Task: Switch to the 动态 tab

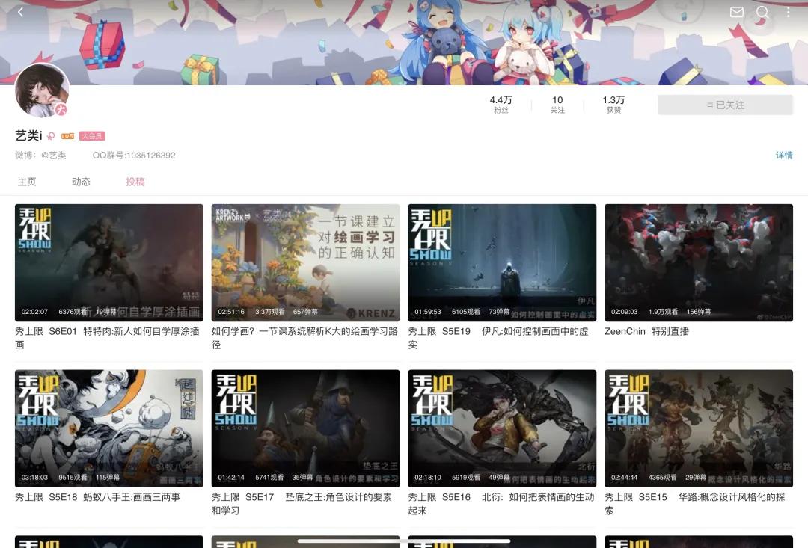Action: point(81,180)
